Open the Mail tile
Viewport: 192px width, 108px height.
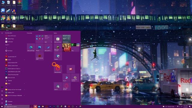48,39
